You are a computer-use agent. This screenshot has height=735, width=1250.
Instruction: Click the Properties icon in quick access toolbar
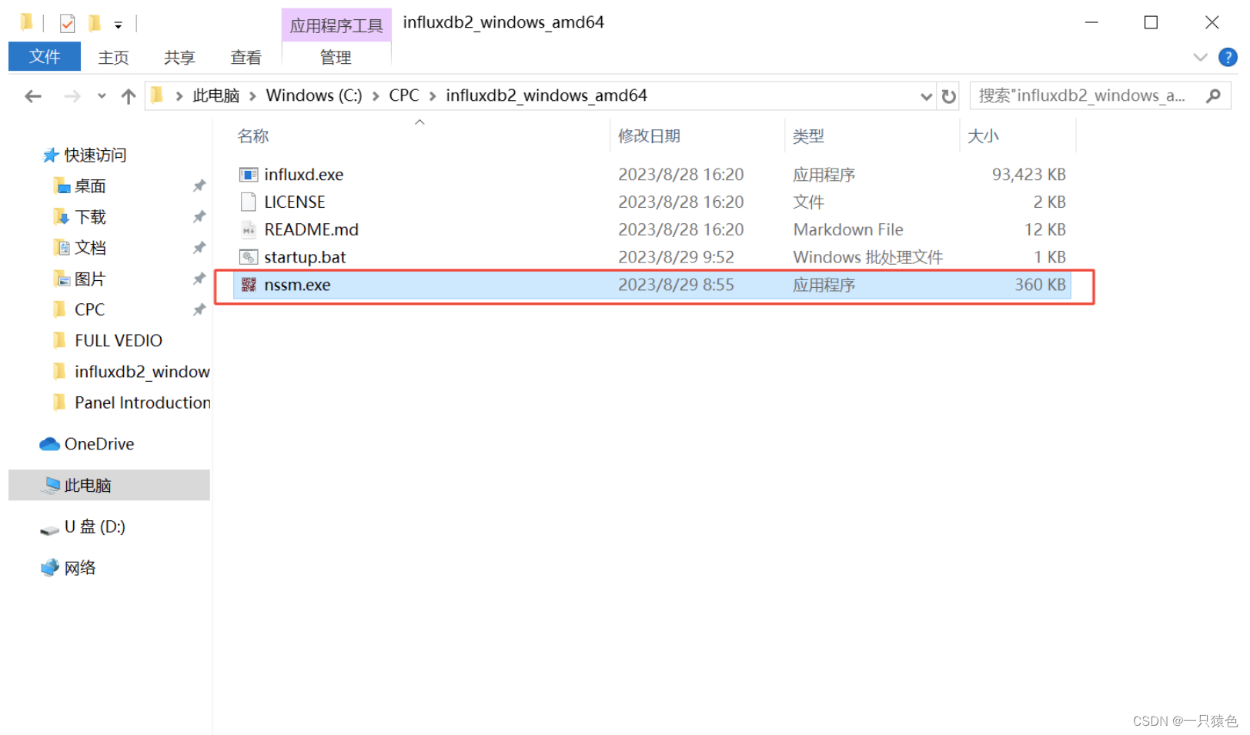(68, 22)
